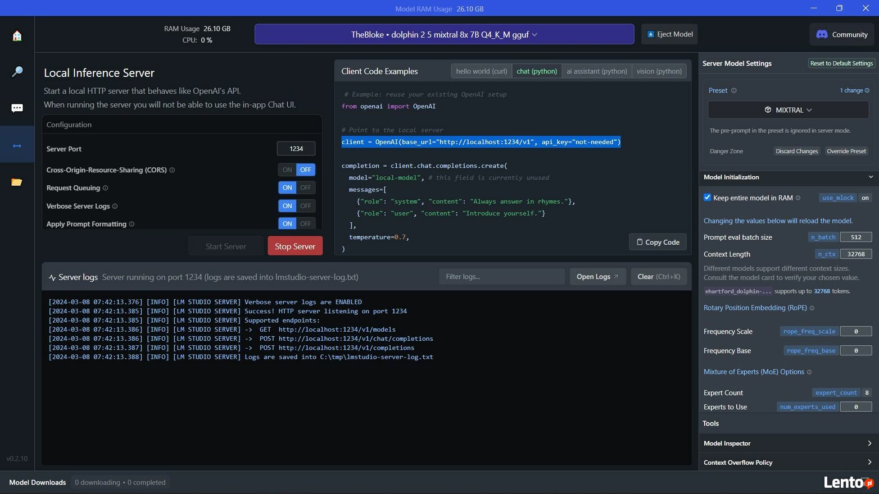Click the Start Server button
The width and height of the screenshot is (879, 494).
226,246
